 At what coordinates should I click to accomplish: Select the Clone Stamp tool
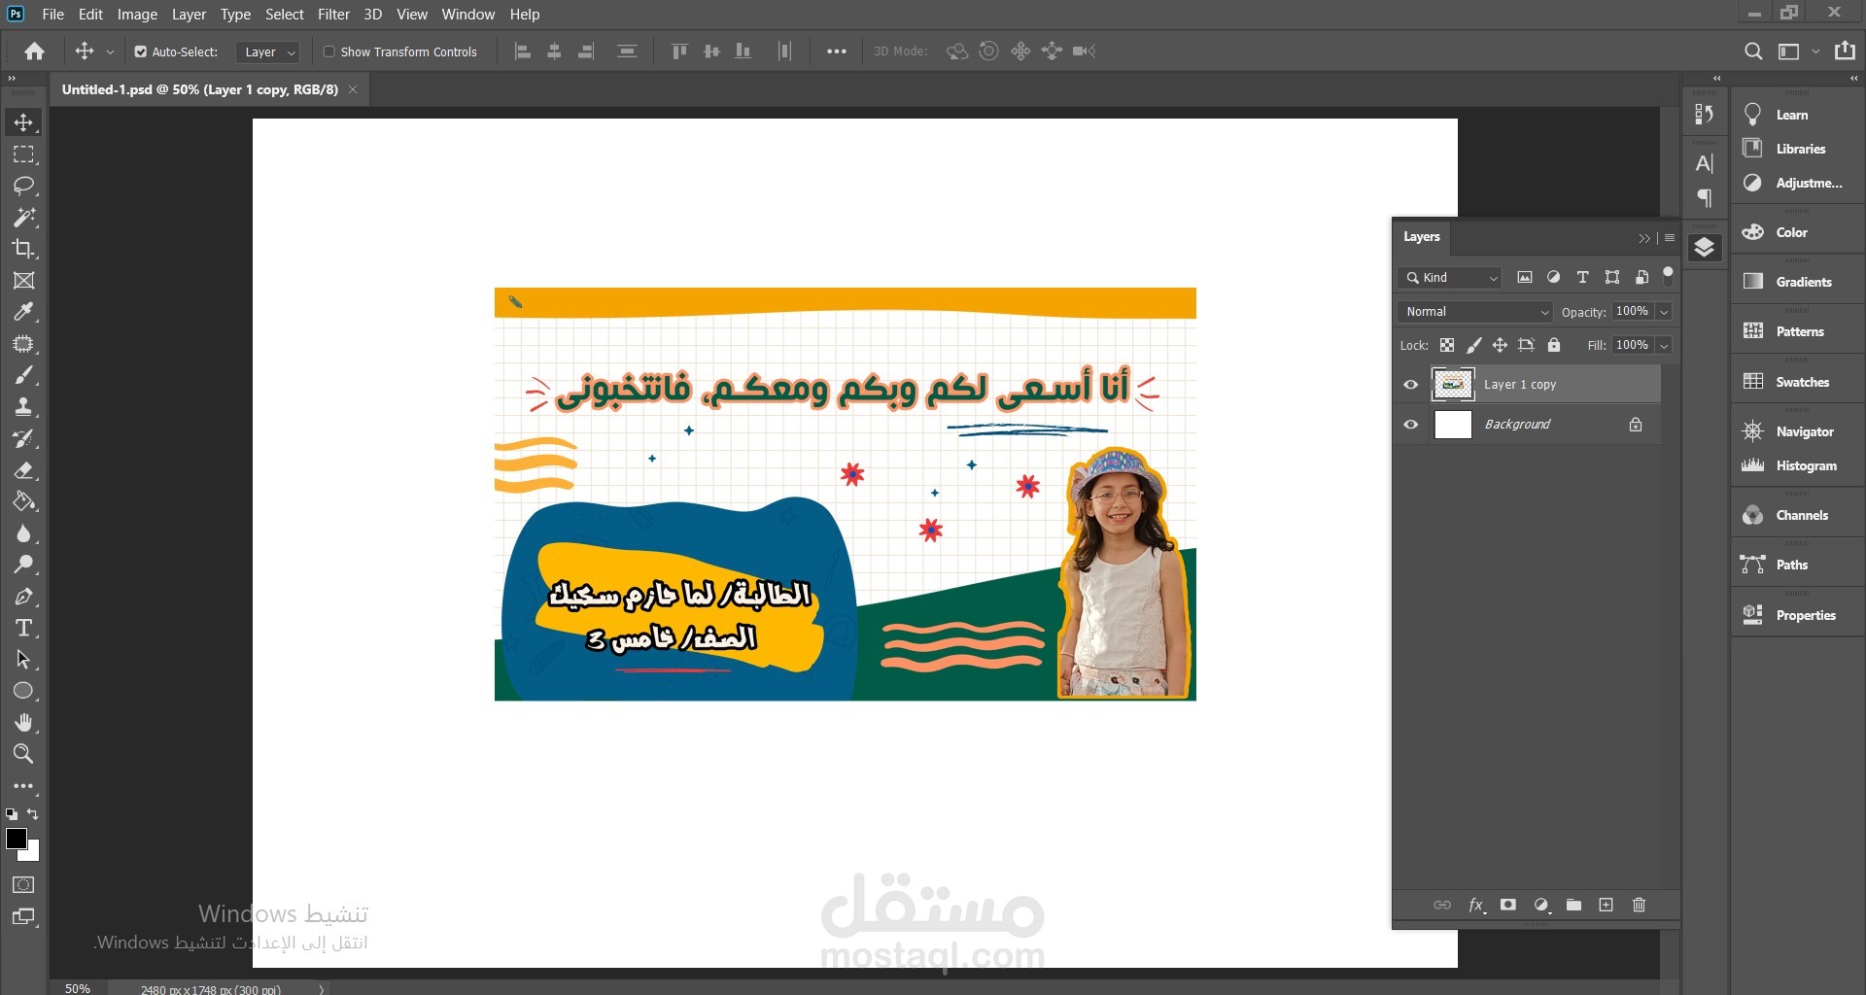pyautogui.click(x=23, y=407)
